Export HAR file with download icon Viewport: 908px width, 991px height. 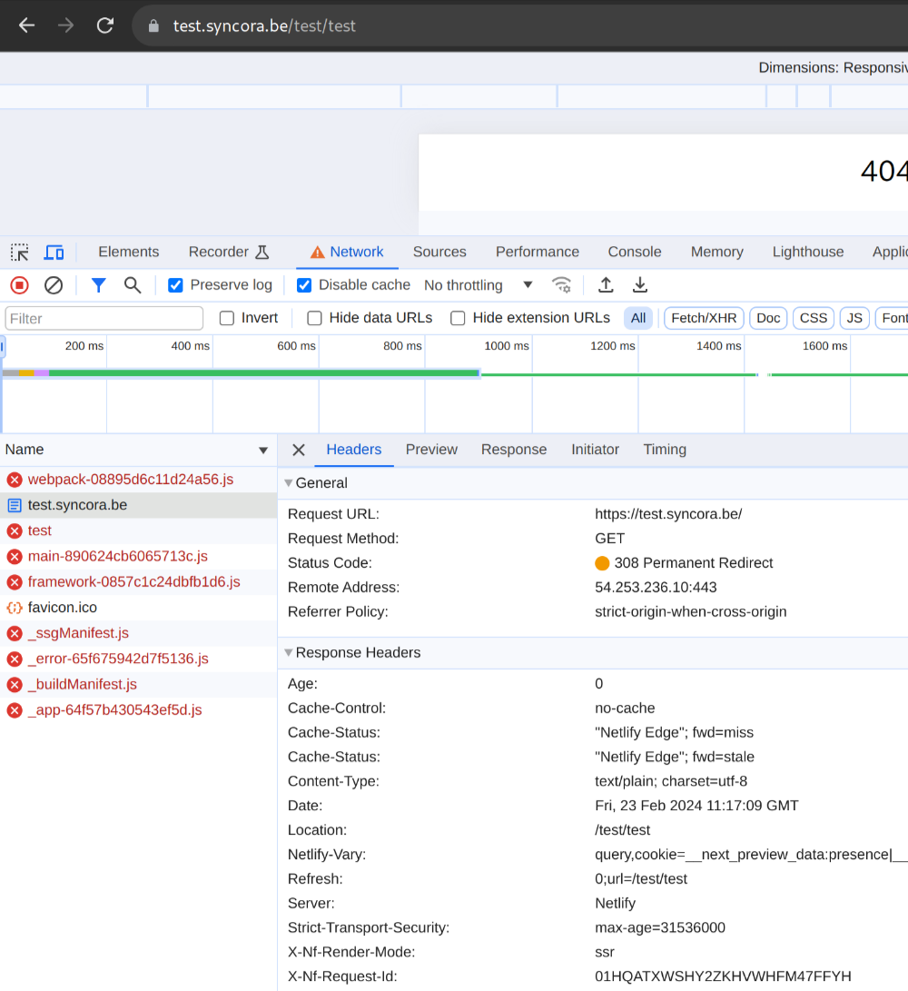coord(639,285)
